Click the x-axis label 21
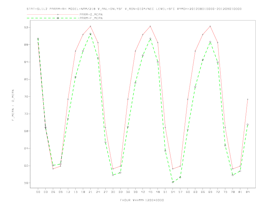The height and width of the screenshot is (209, 270). pos(90,192)
